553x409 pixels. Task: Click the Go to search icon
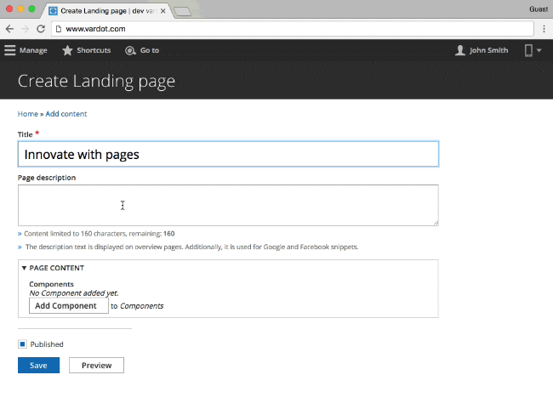click(x=130, y=50)
